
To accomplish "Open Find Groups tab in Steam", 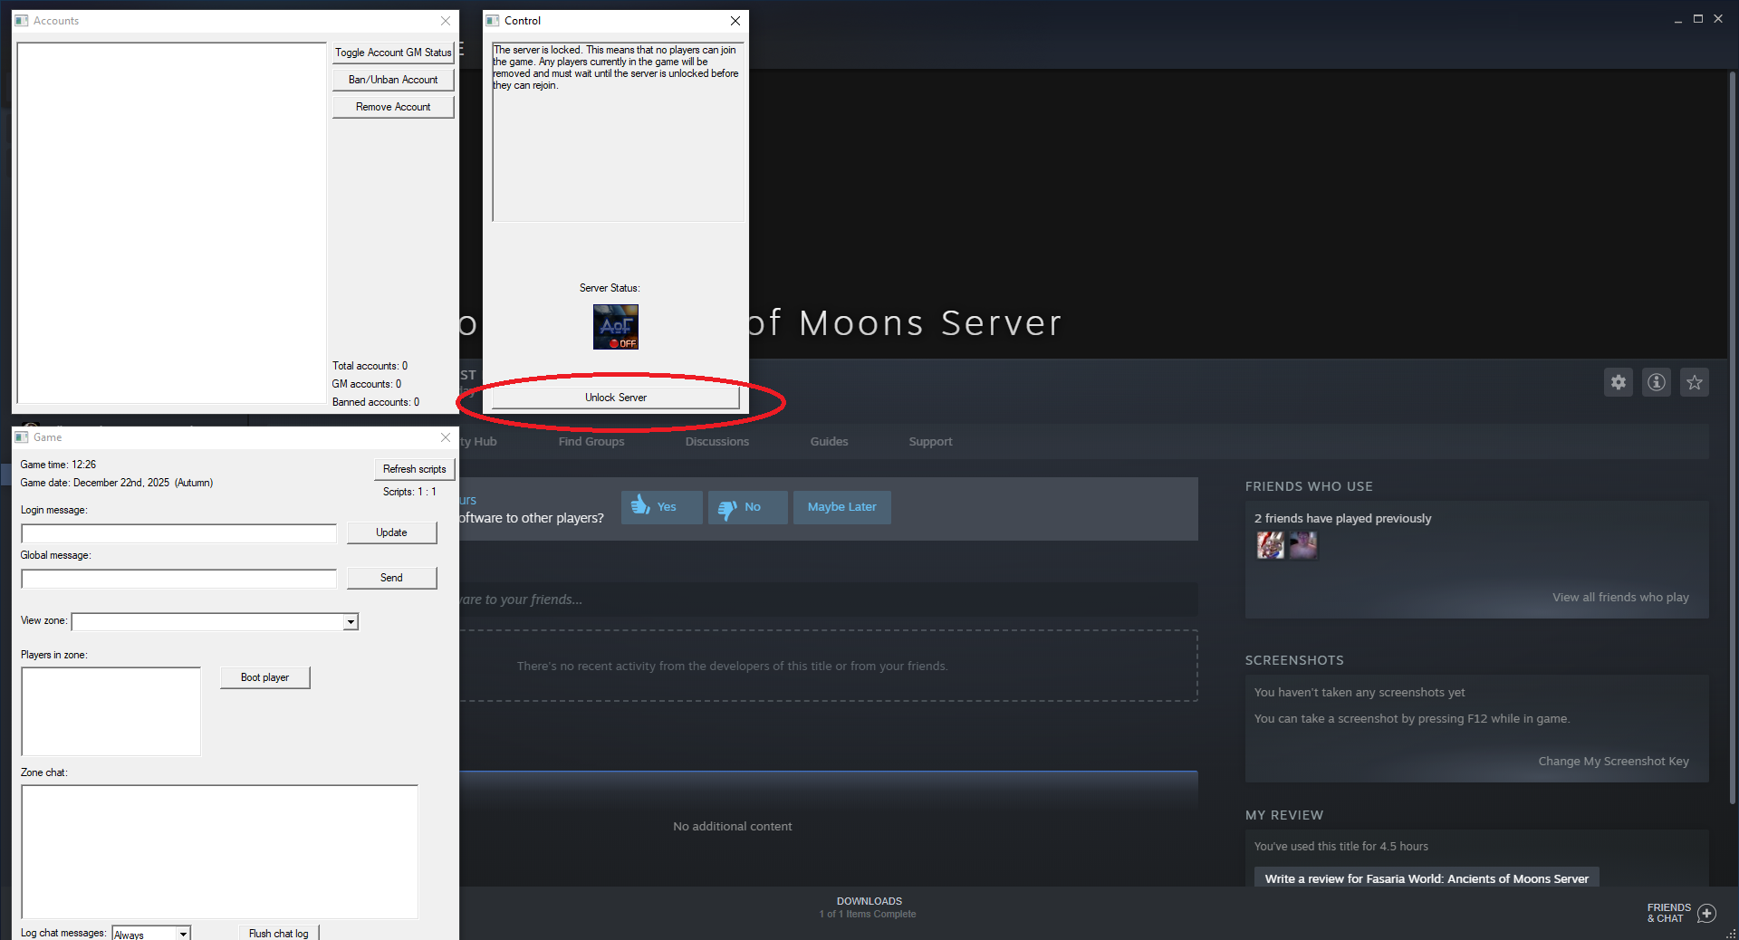I will pos(591,442).
